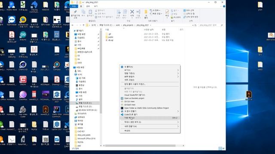275x154 pixels.
Task: Click the search magnifier icon in Explorer
Action: click(x=222, y=25)
